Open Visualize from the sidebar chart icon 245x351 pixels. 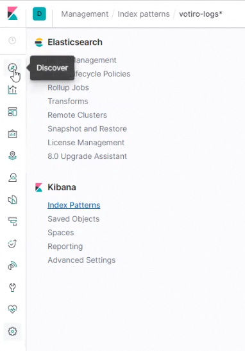coord(13,90)
